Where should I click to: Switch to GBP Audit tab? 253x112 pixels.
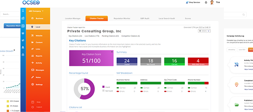(145, 19)
